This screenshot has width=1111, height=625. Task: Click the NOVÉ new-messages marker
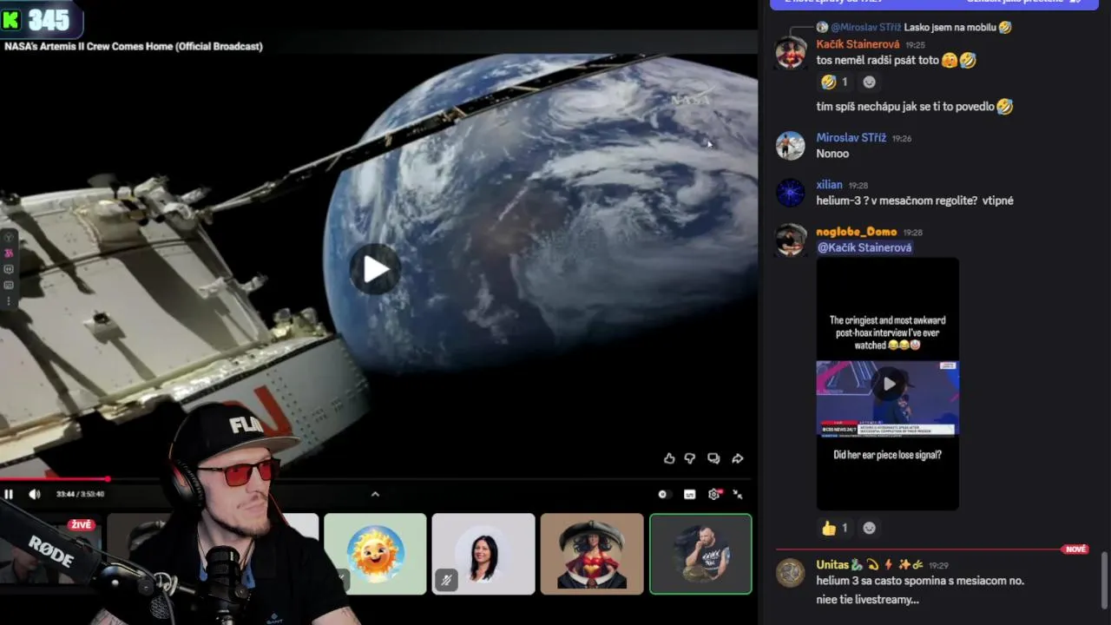[x=1076, y=549]
